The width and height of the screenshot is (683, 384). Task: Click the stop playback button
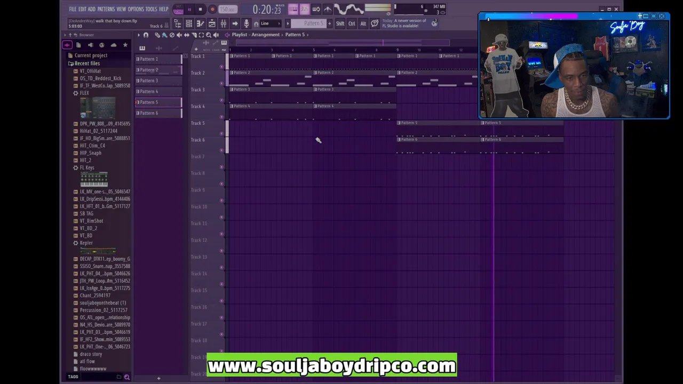pyautogui.click(x=200, y=9)
